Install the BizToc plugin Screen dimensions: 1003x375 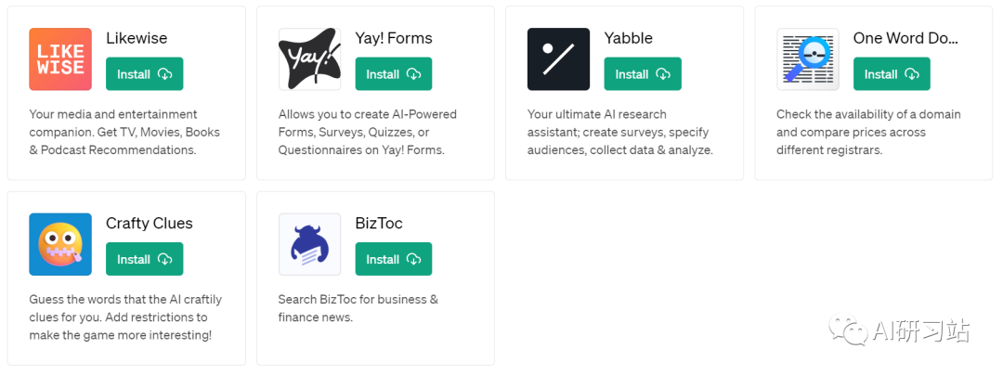coord(394,259)
